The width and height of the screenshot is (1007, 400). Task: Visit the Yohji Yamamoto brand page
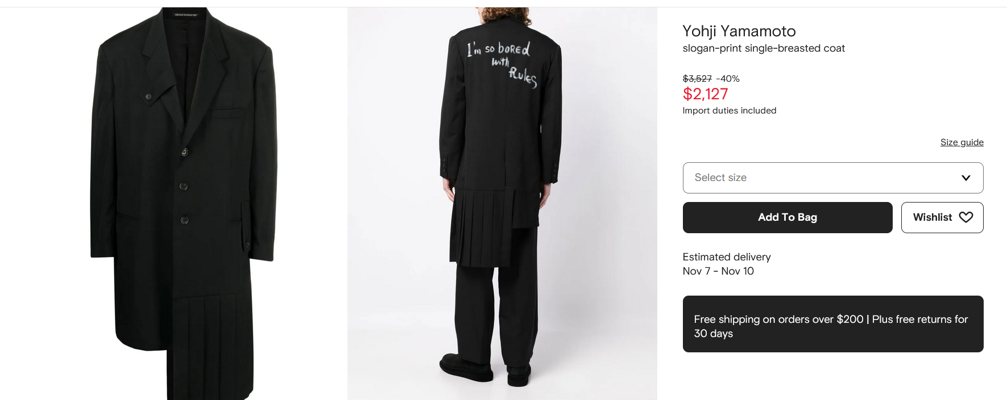click(739, 31)
